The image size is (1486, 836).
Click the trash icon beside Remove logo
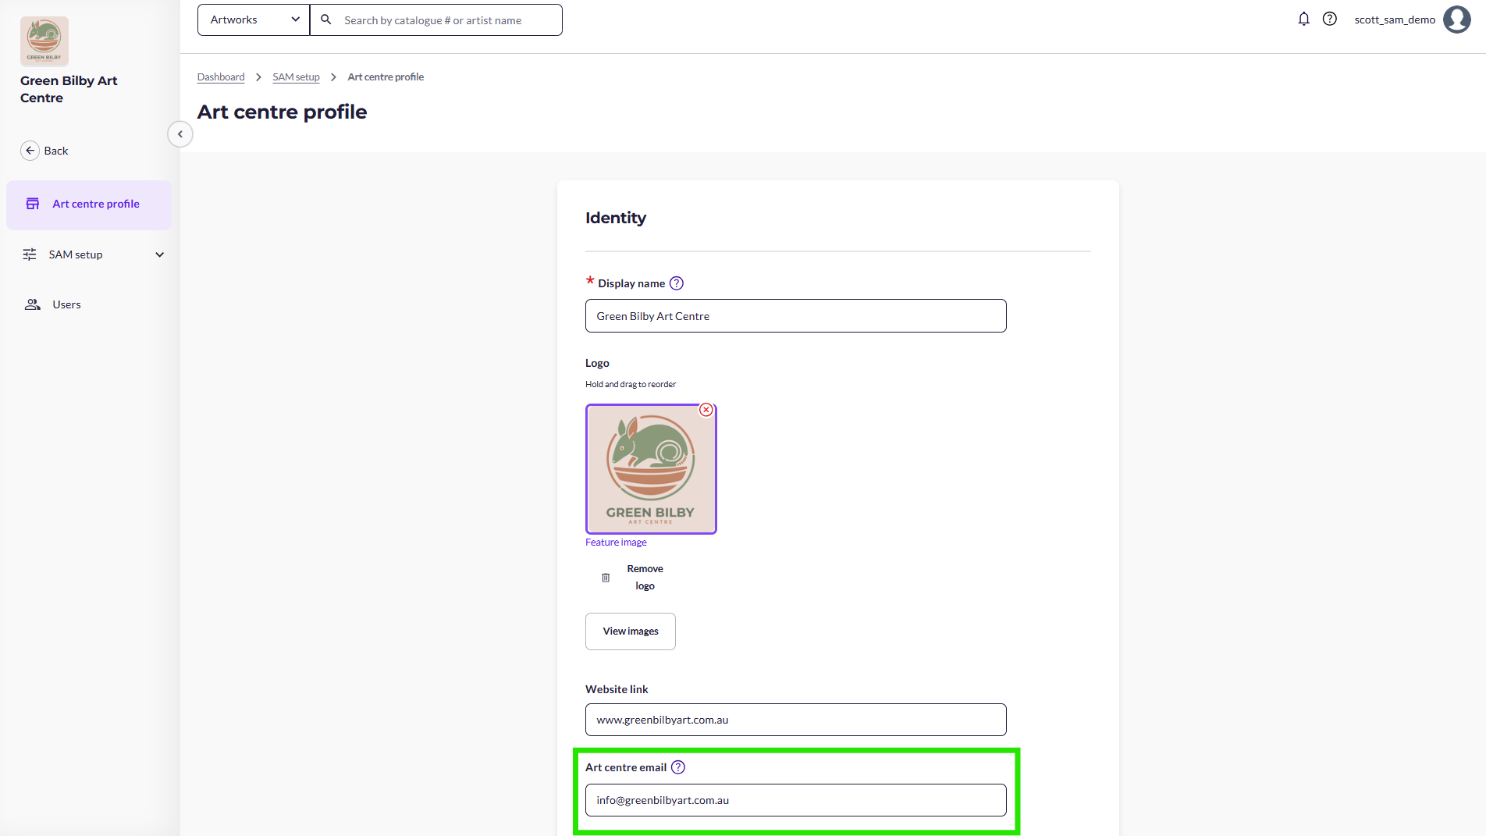pos(606,578)
